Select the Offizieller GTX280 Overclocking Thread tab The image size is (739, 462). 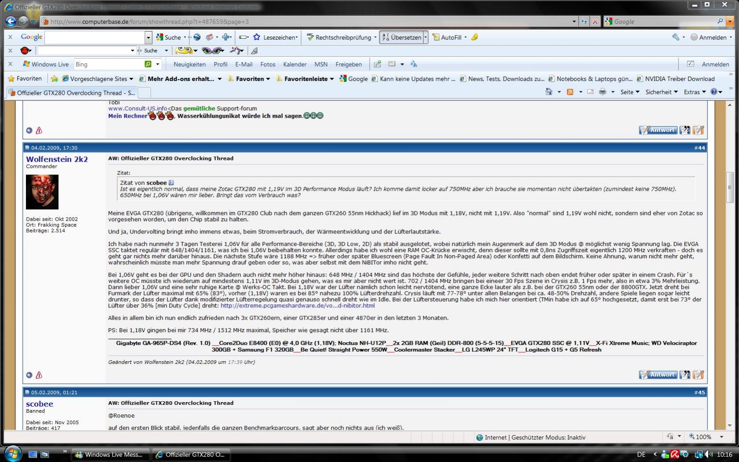(72, 92)
